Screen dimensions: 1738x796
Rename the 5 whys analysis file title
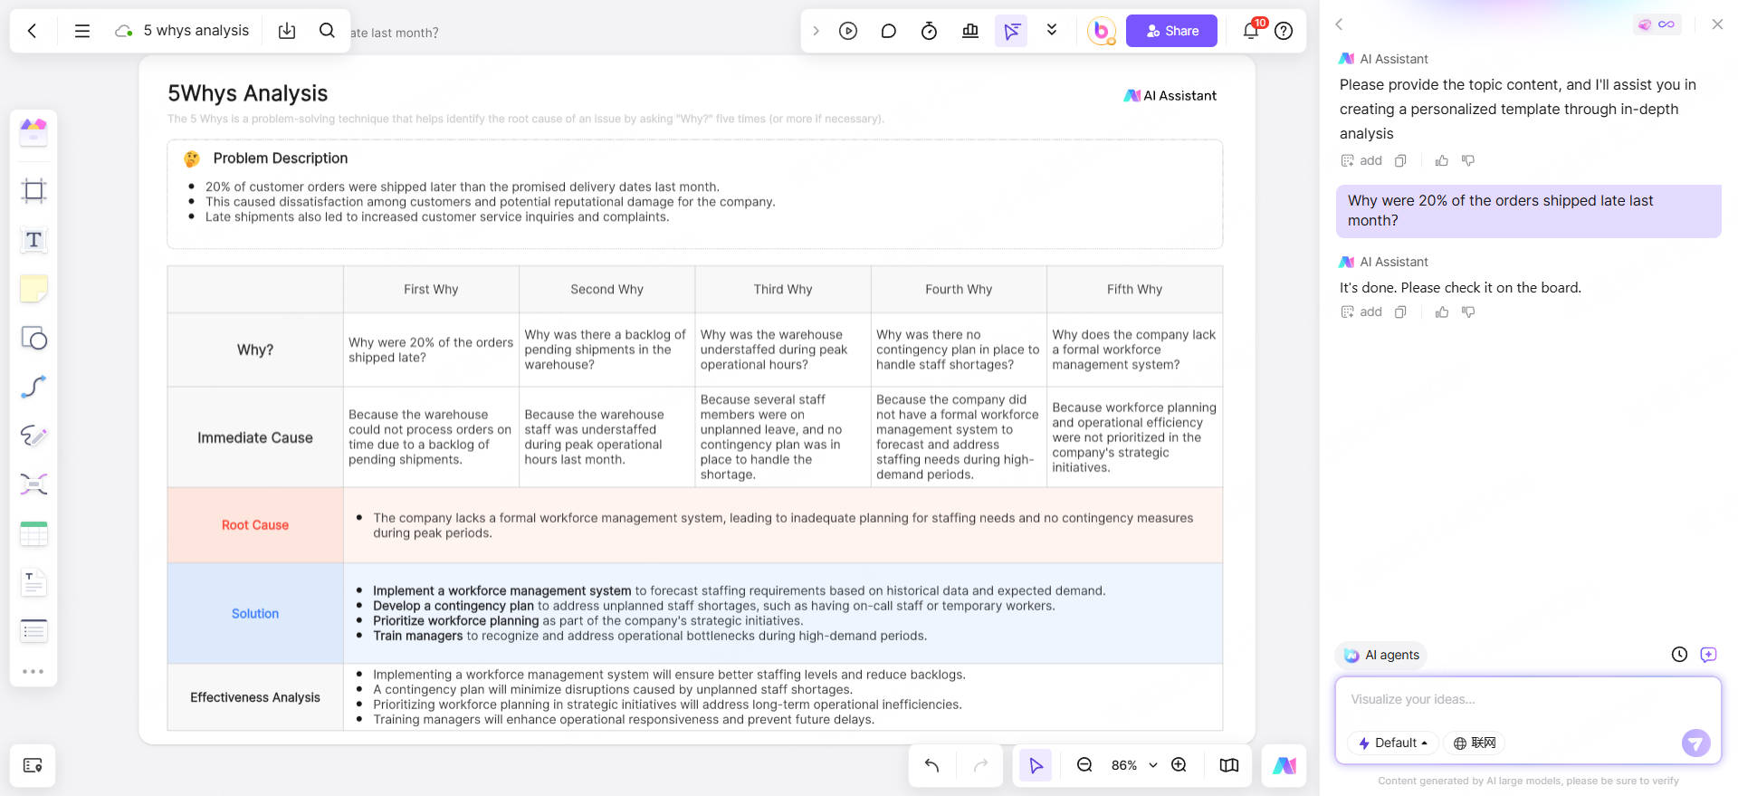click(196, 31)
